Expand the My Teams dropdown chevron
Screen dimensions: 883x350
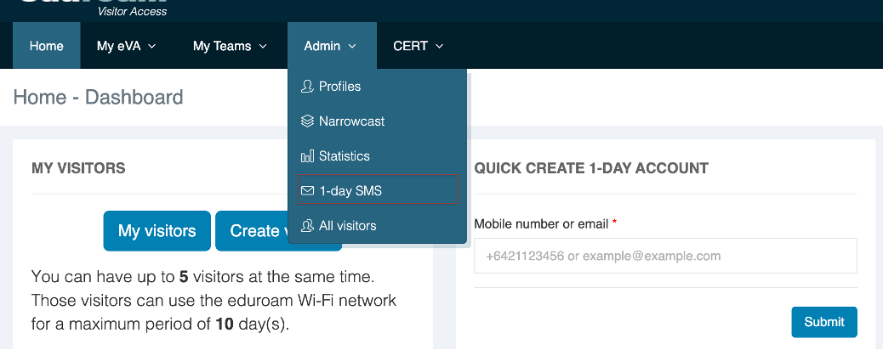click(x=263, y=46)
